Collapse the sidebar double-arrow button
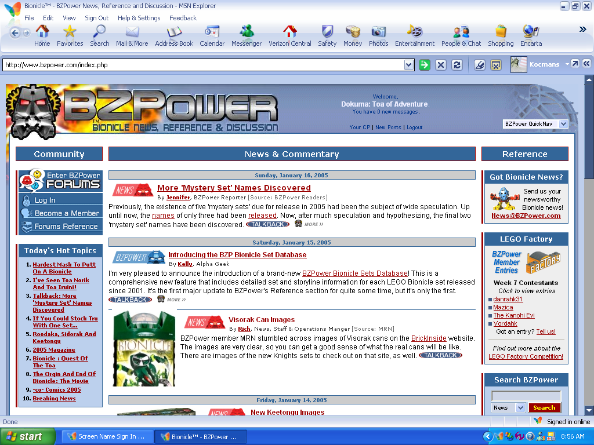594x445 pixels. point(586,63)
